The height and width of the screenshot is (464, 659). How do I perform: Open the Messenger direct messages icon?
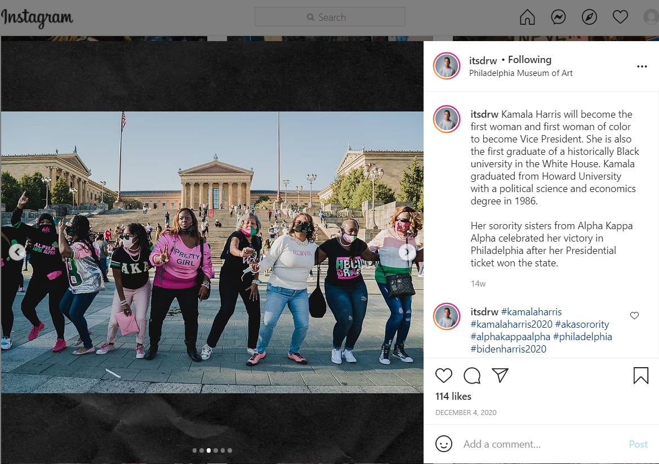pos(558,17)
